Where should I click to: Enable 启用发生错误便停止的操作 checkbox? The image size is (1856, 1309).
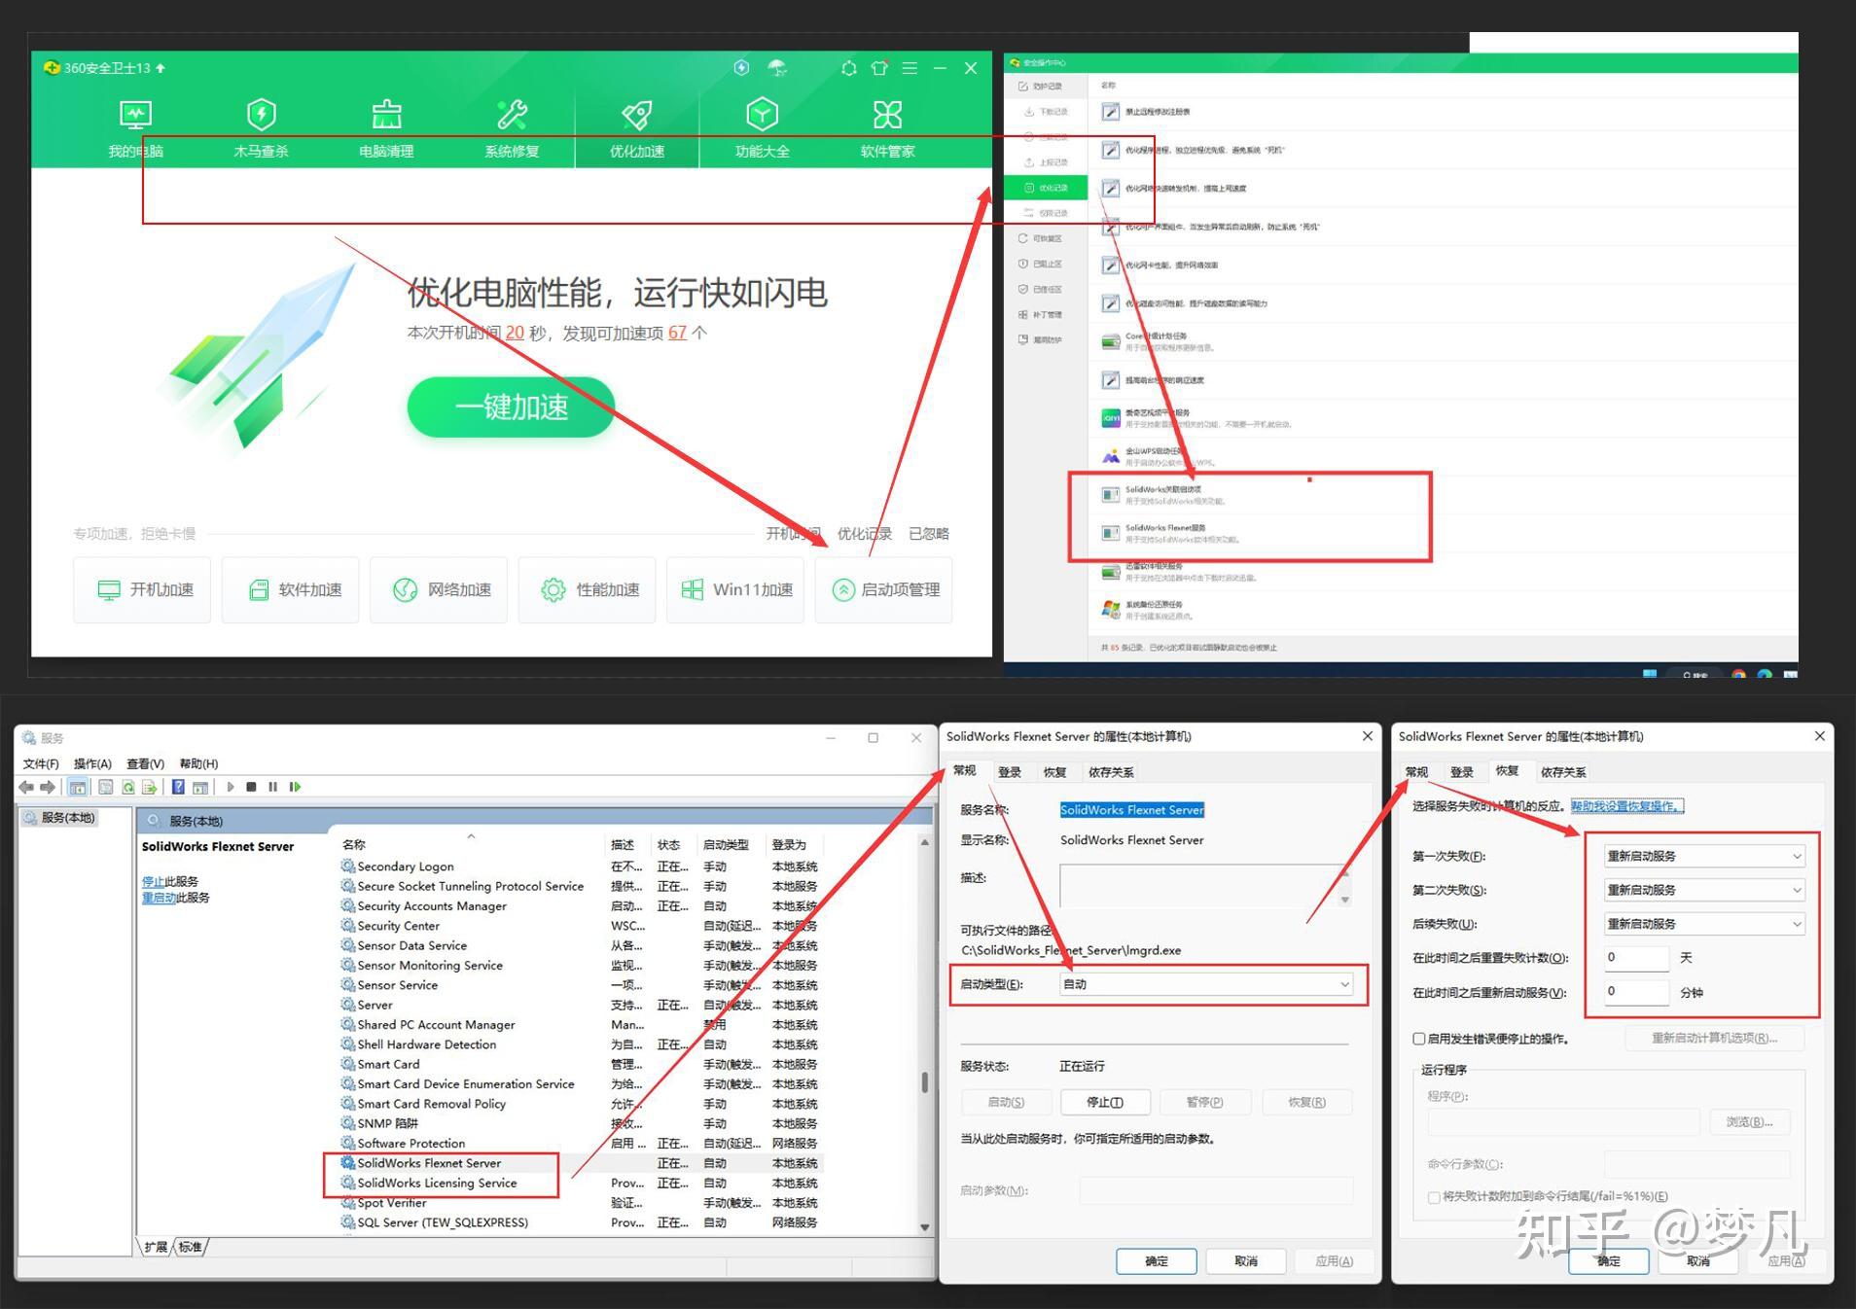click(x=1419, y=1039)
